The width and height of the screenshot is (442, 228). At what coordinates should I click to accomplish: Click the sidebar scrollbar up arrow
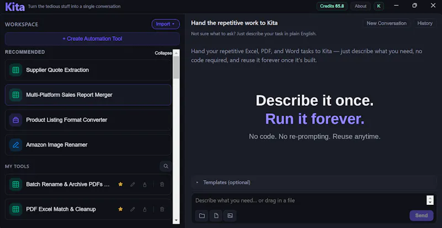coord(176,52)
